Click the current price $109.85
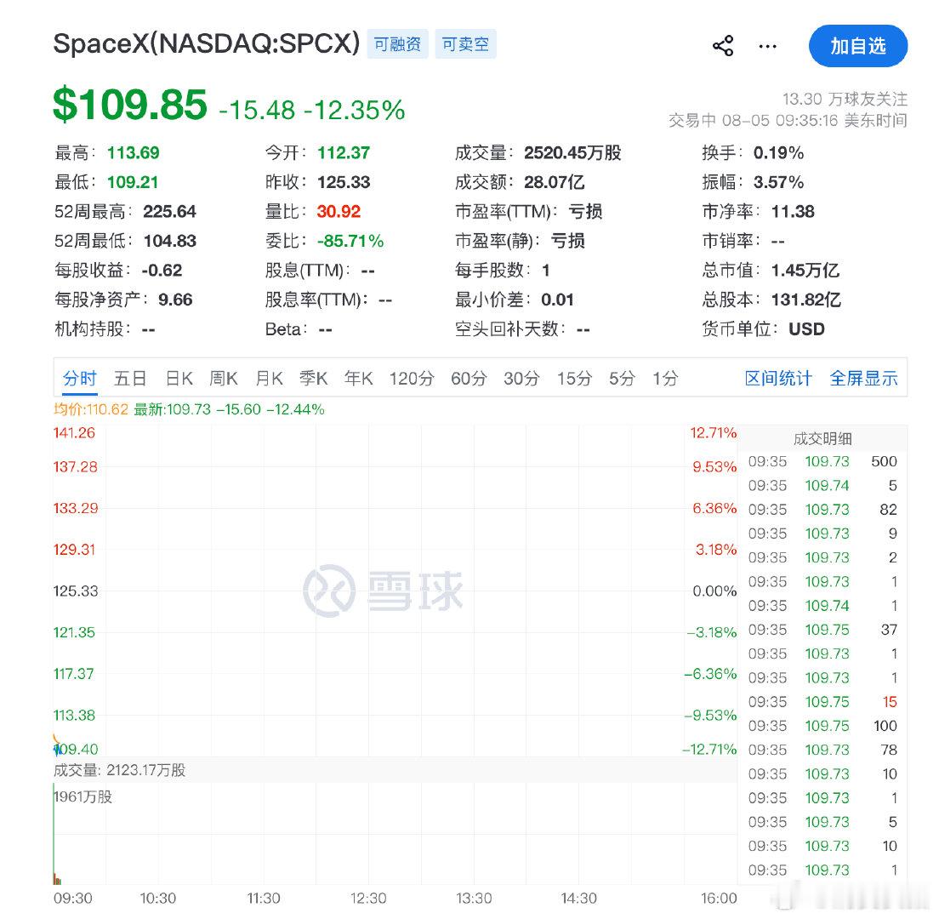Image resolution: width=939 pixels, height=919 pixels. click(x=130, y=105)
